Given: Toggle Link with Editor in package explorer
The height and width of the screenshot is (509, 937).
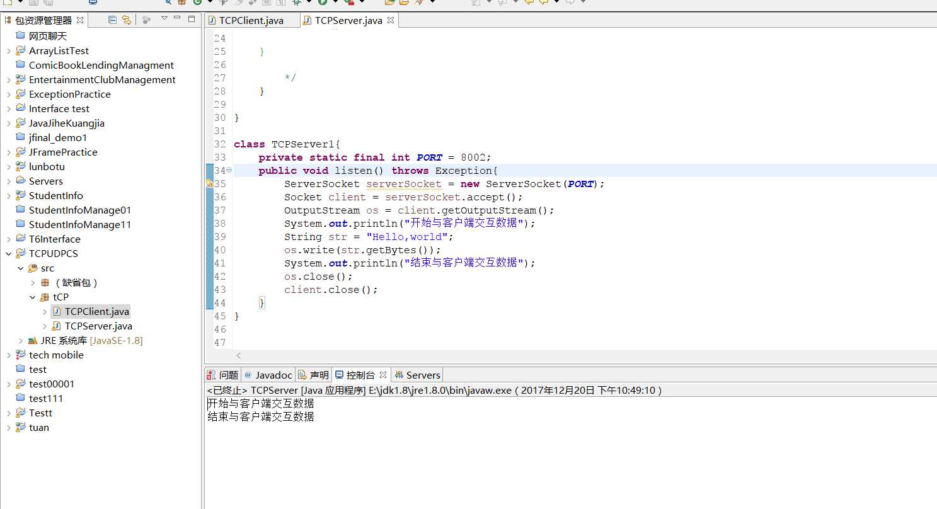Looking at the screenshot, I should tap(127, 20).
